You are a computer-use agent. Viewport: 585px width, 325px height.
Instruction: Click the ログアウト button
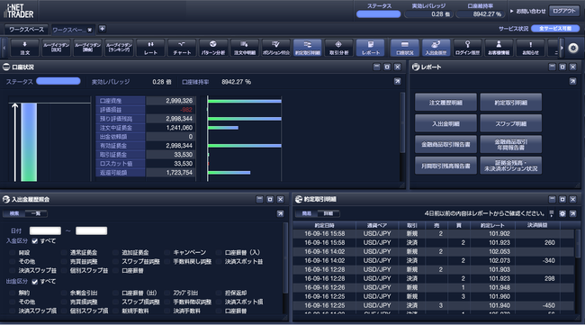[x=563, y=11]
